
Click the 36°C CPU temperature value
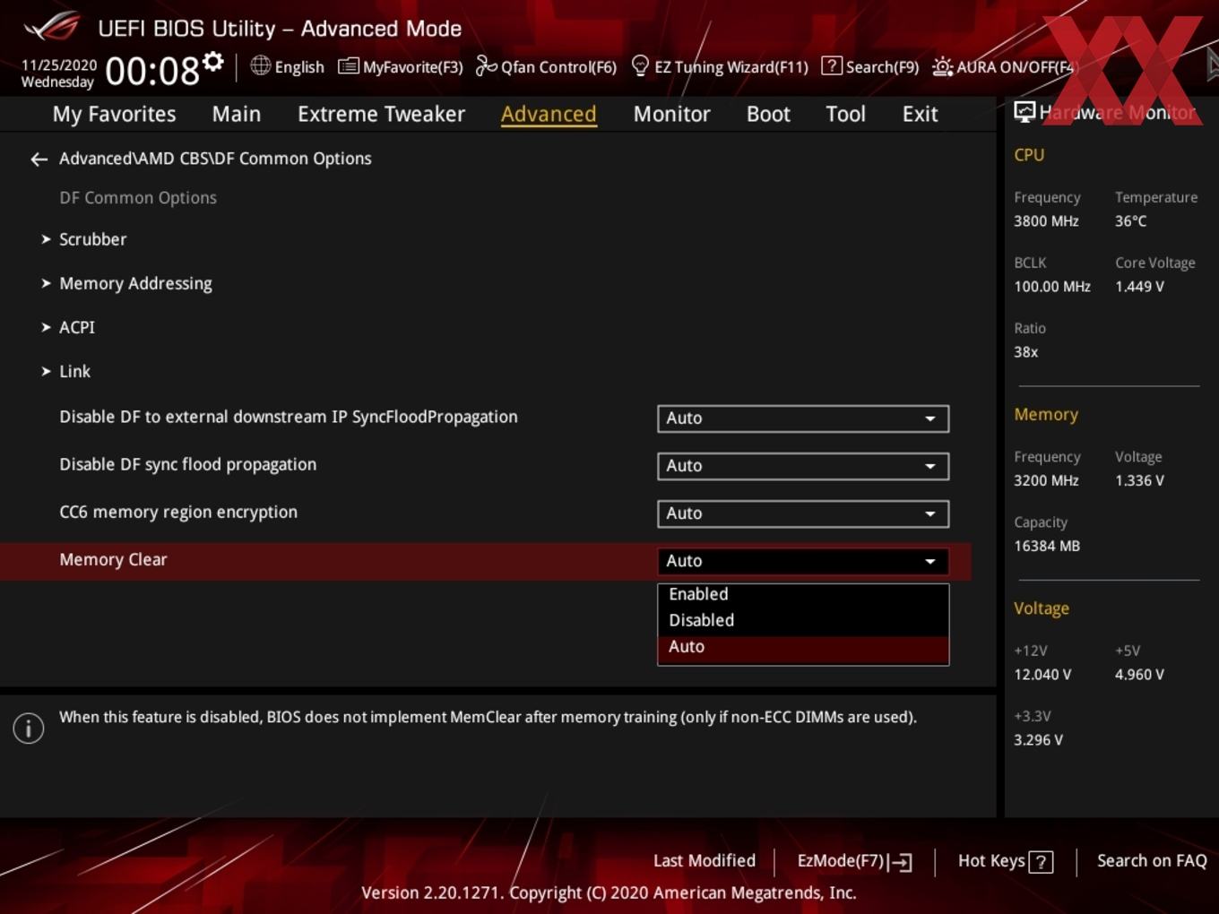tap(1130, 221)
